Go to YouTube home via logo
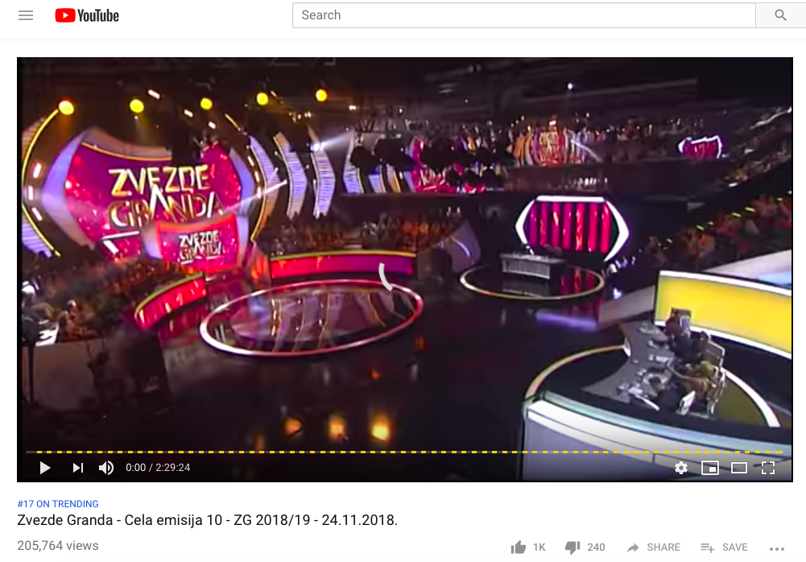Viewport: 806px width, 562px height. (87, 15)
